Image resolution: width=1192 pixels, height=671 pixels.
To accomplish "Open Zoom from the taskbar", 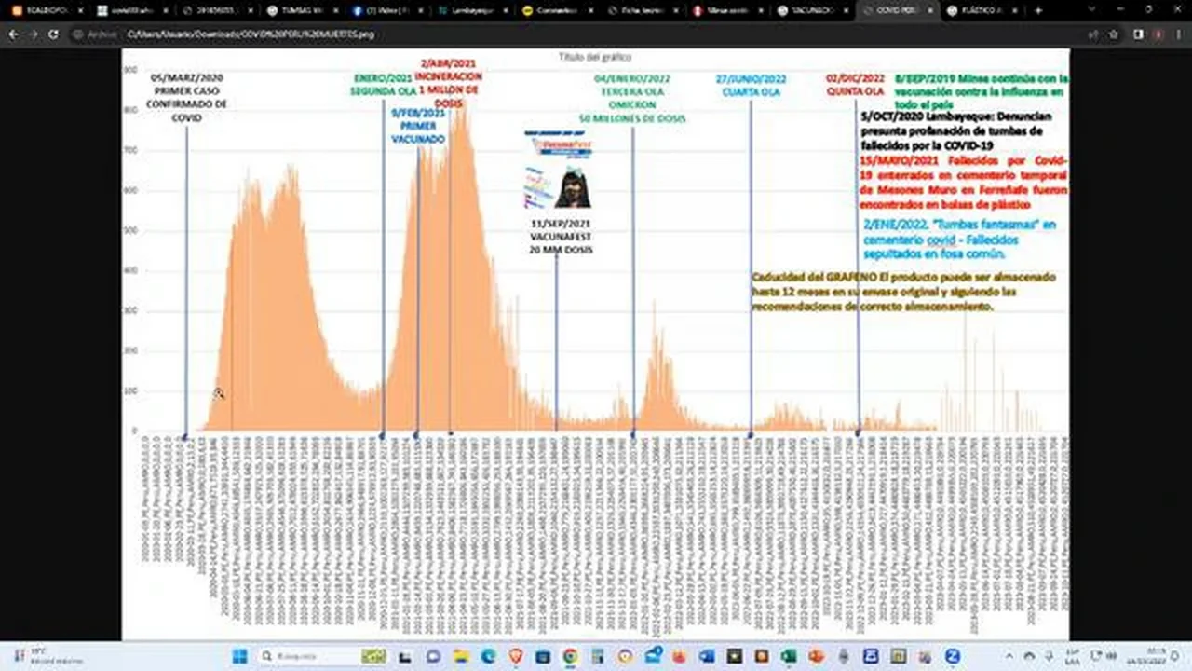I will click(x=953, y=656).
